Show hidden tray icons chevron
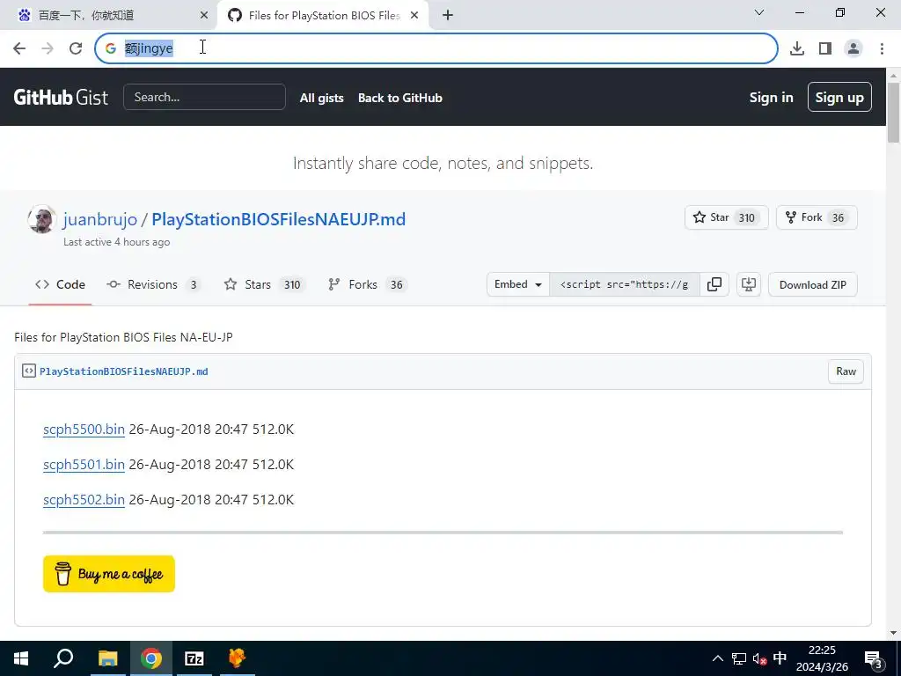Viewport: 901px width, 676px height. (718, 658)
